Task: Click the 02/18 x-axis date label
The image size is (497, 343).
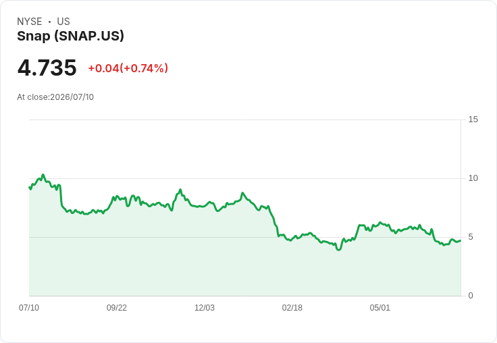Action: tap(292, 307)
